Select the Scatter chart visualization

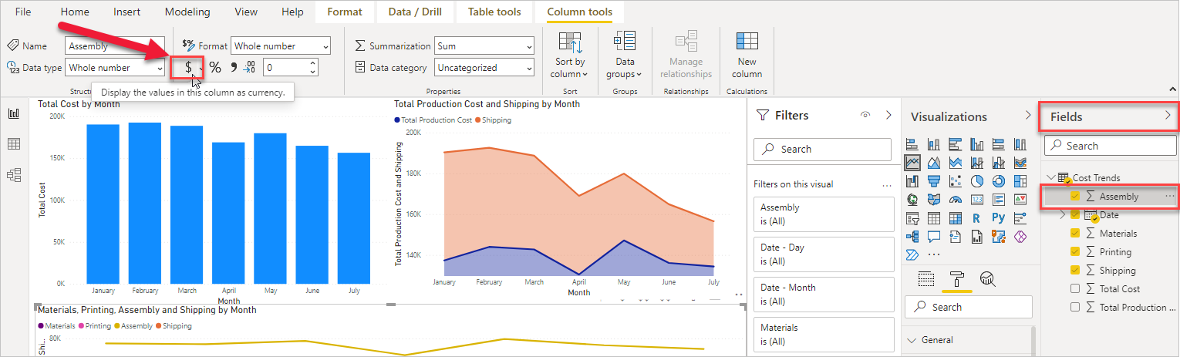[x=956, y=181]
